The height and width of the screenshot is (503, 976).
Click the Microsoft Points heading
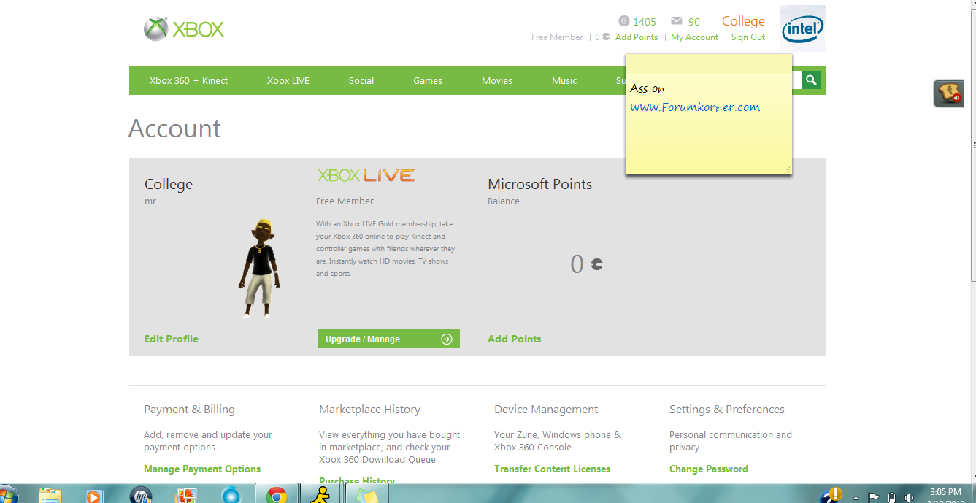point(539,184)
